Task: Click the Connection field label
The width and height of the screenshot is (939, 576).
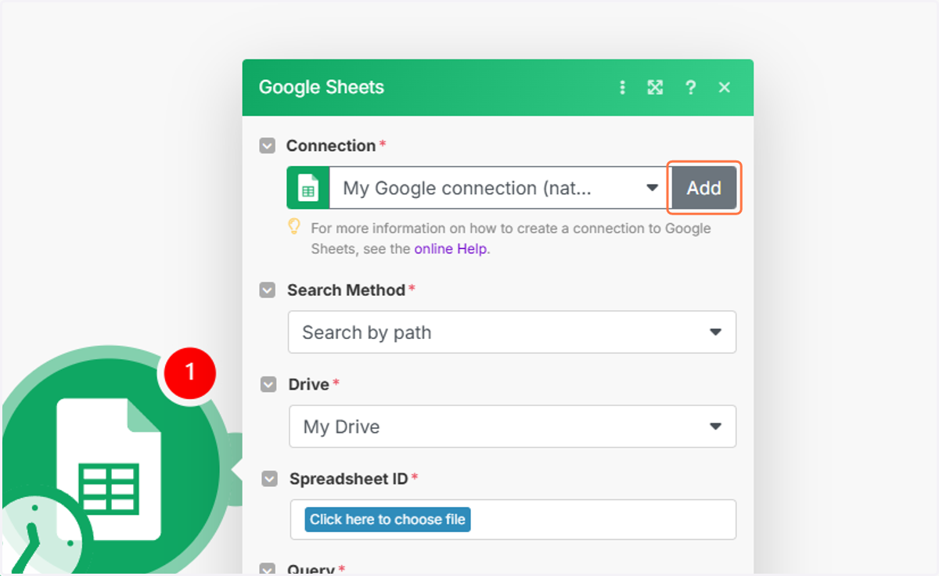Action: pos(331,146)
